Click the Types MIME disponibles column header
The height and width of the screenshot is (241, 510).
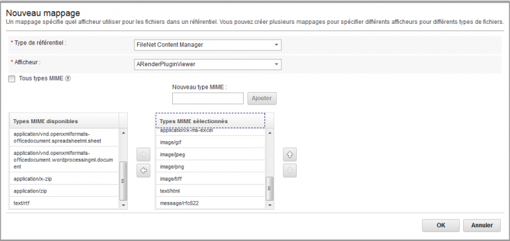64,120
